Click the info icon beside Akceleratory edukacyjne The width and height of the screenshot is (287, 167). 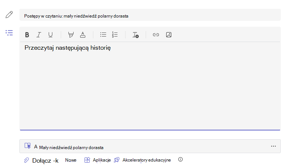pos(180,159)
